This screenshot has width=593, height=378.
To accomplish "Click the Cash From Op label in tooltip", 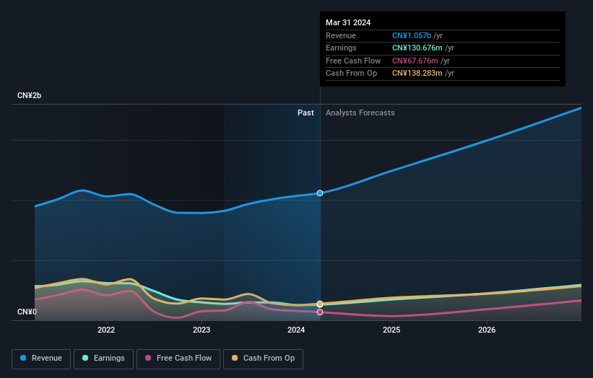I will [351, 74].
